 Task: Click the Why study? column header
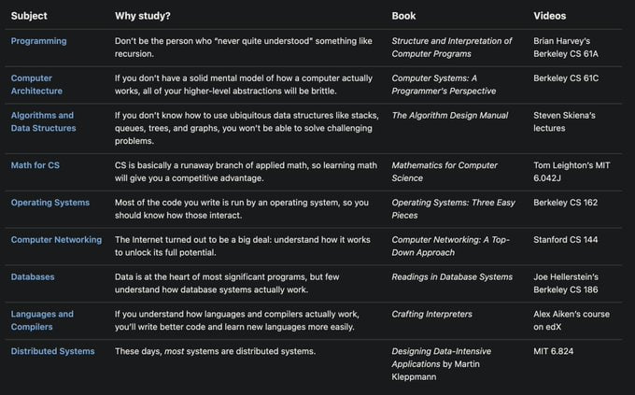coord(142,16)
